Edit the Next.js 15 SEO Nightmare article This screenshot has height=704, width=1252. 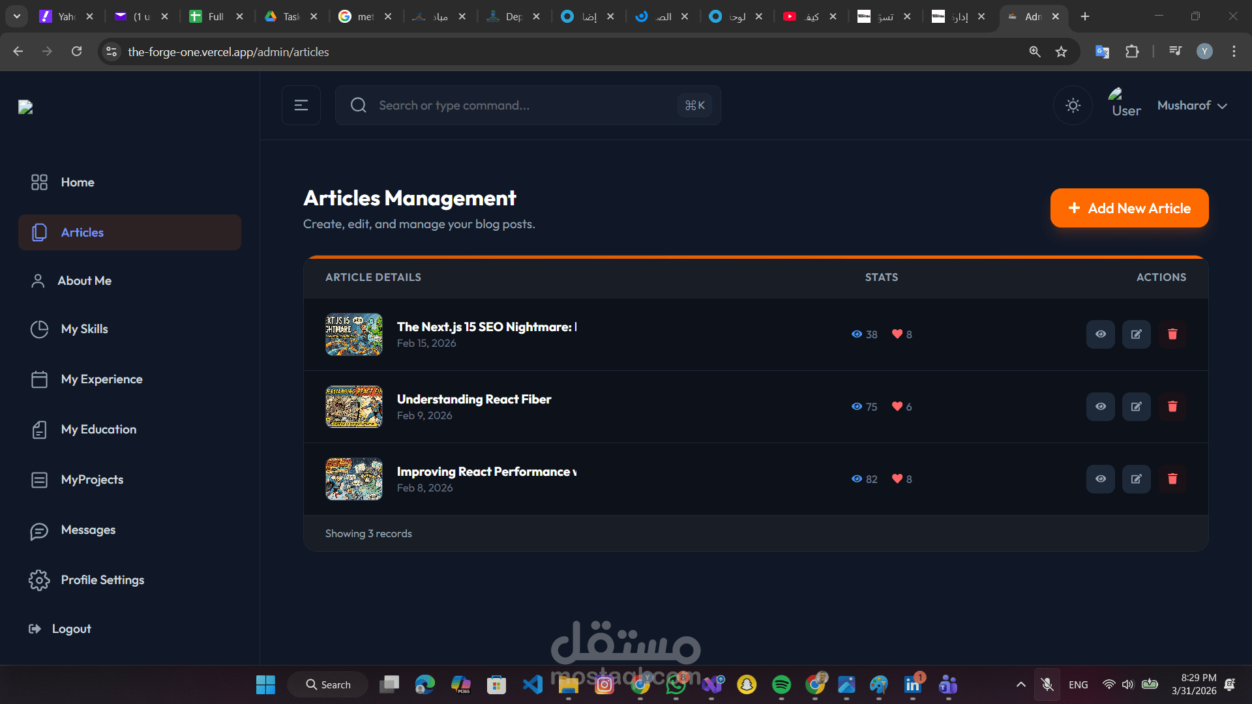(x=1136, y=334)
